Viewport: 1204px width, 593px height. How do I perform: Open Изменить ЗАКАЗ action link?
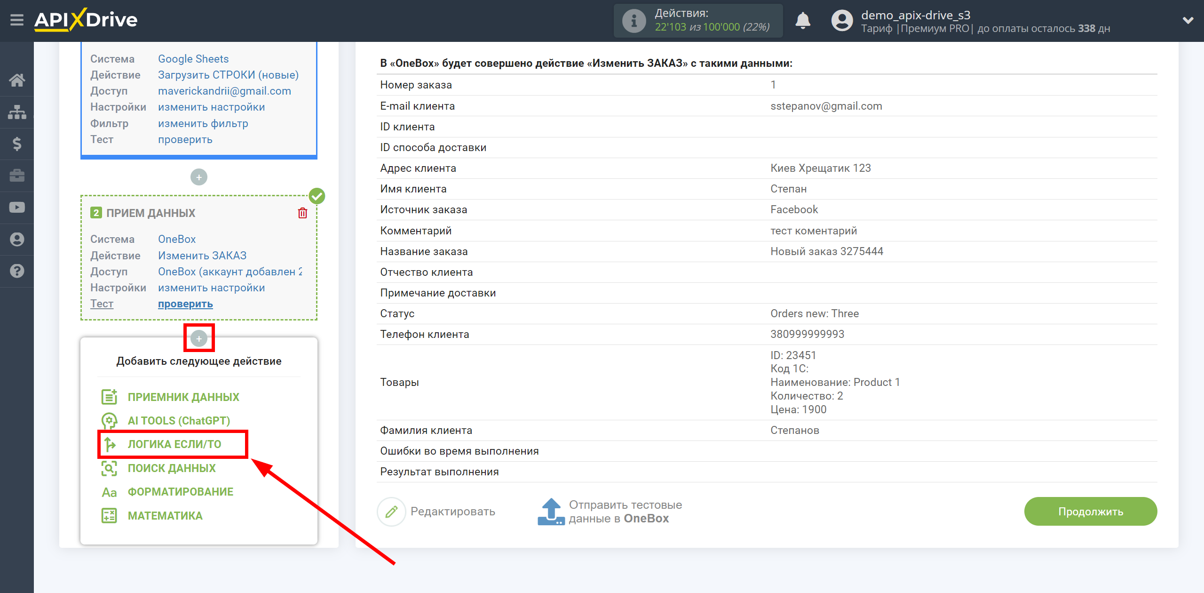pyautogui.click(x=202, y=256)
